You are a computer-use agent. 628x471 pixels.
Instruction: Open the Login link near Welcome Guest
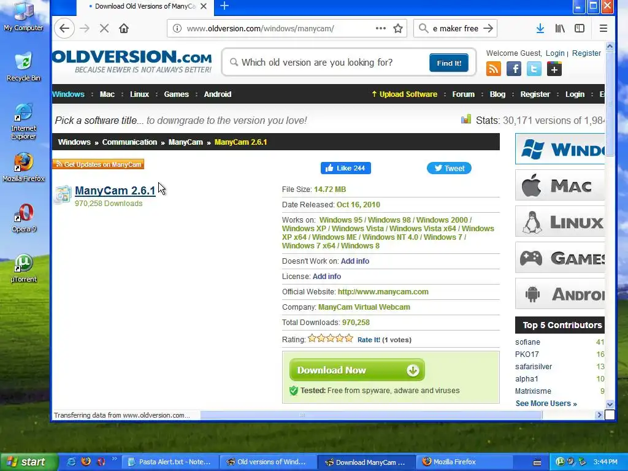[x=555, y=53]
